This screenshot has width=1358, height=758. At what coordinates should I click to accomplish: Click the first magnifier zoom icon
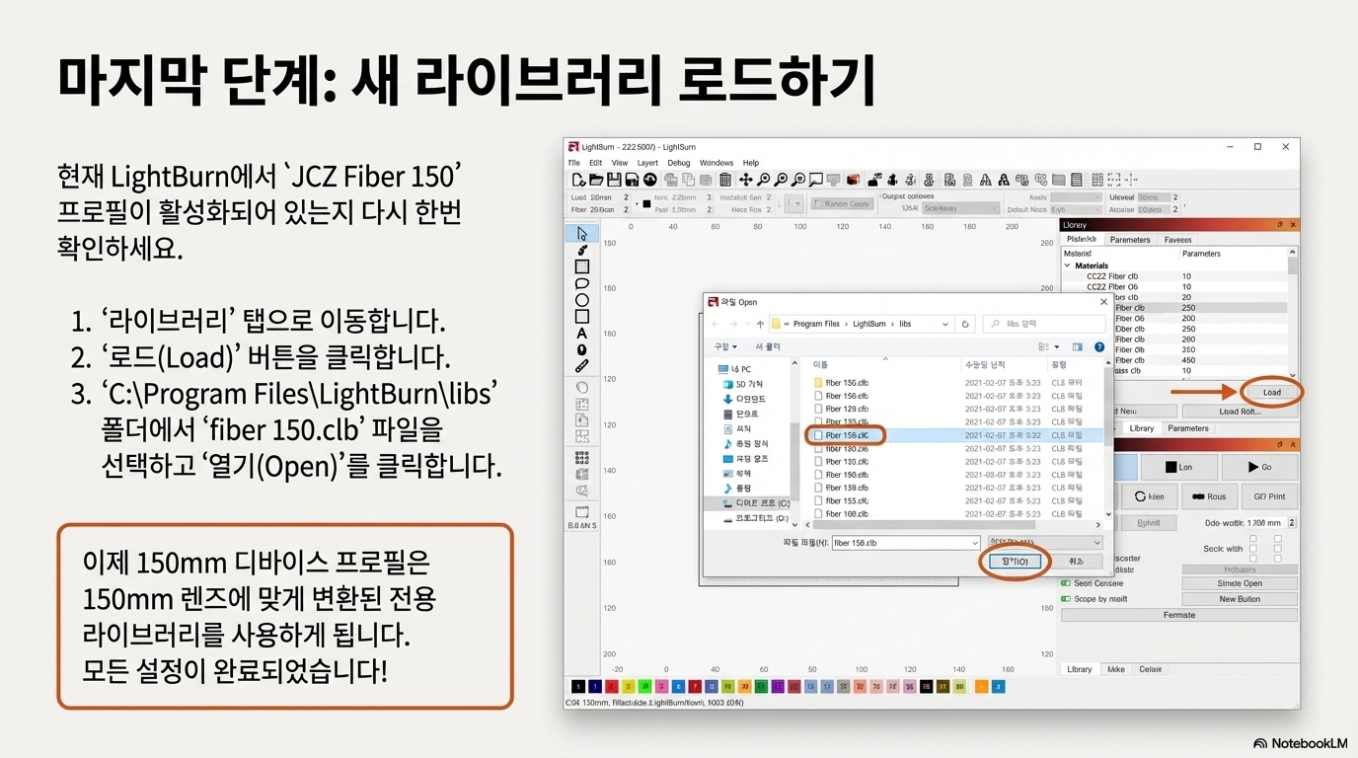coord(764,180)
